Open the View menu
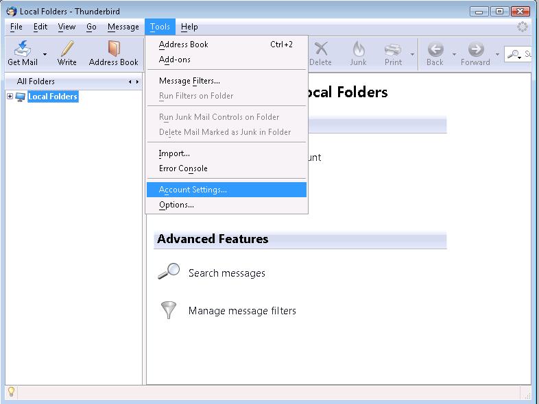Image resolution: width=539 pixels, height=404 pixels. click(67, 27)
